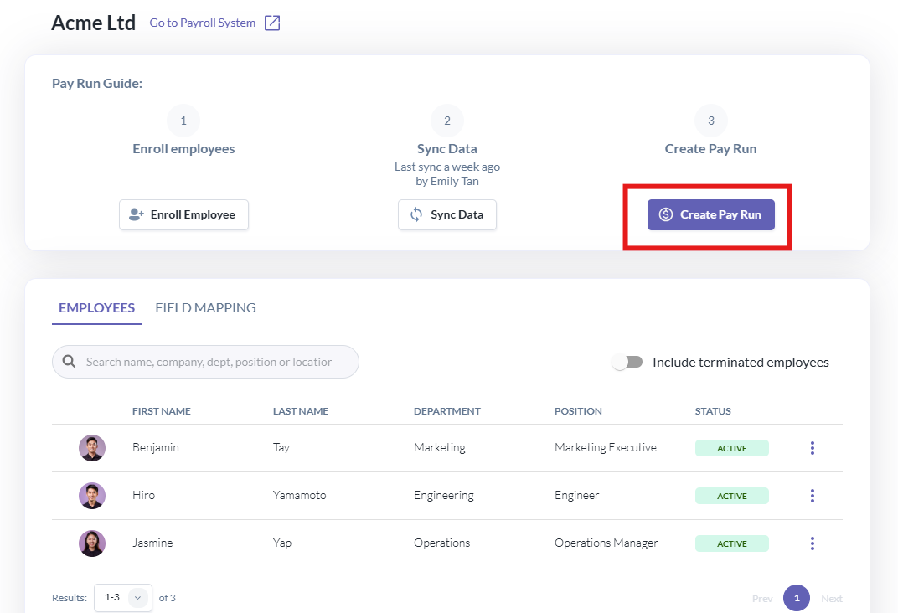This screenshot has width=898, height=613.
Task: Click the Acme Ltd company title
Action: pos(93,23)
